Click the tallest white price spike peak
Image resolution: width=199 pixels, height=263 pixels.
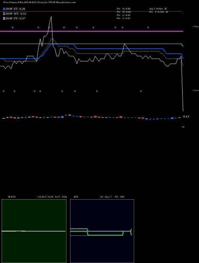click(x=51, y=16)
